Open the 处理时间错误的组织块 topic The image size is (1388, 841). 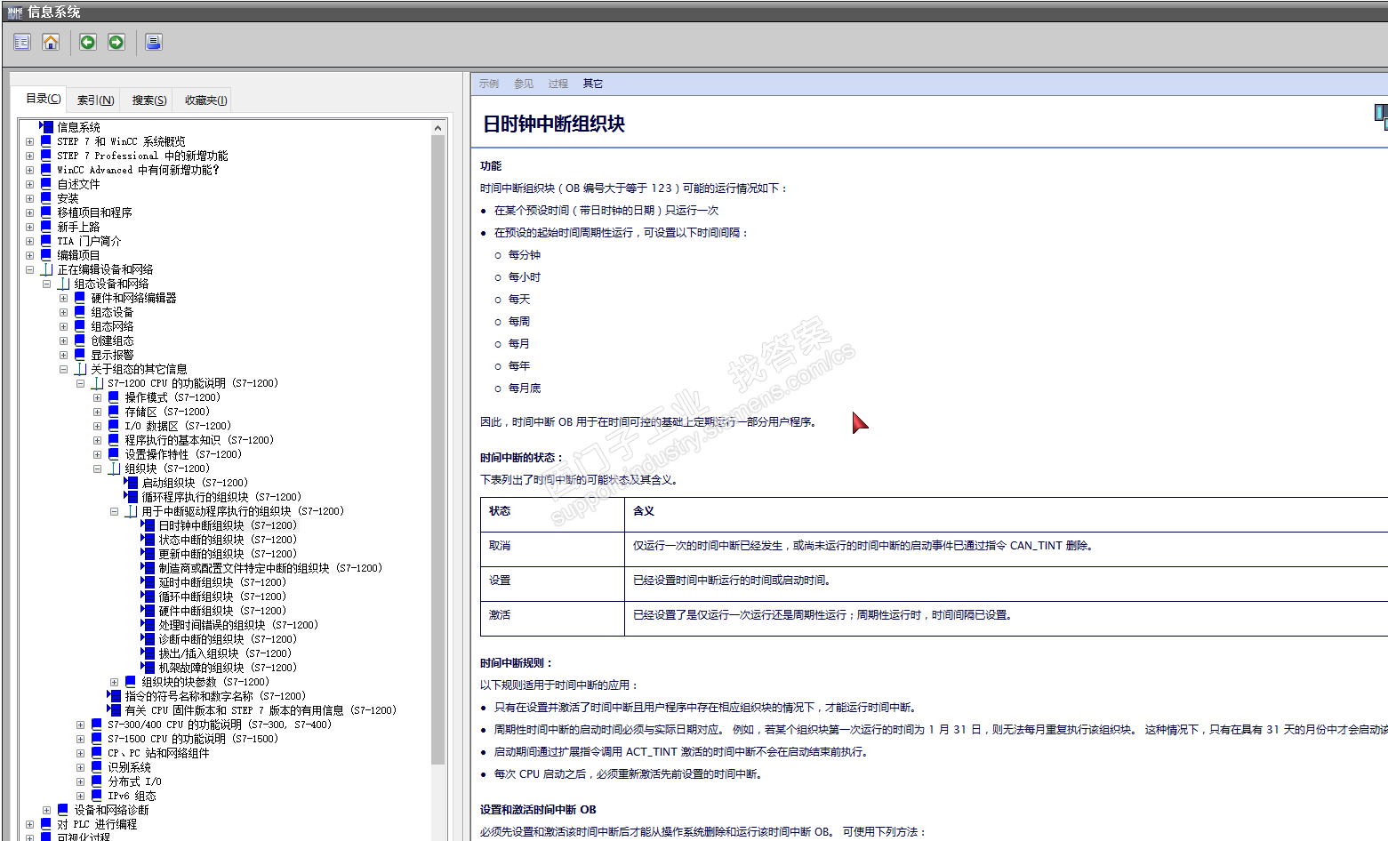[238, 625]
